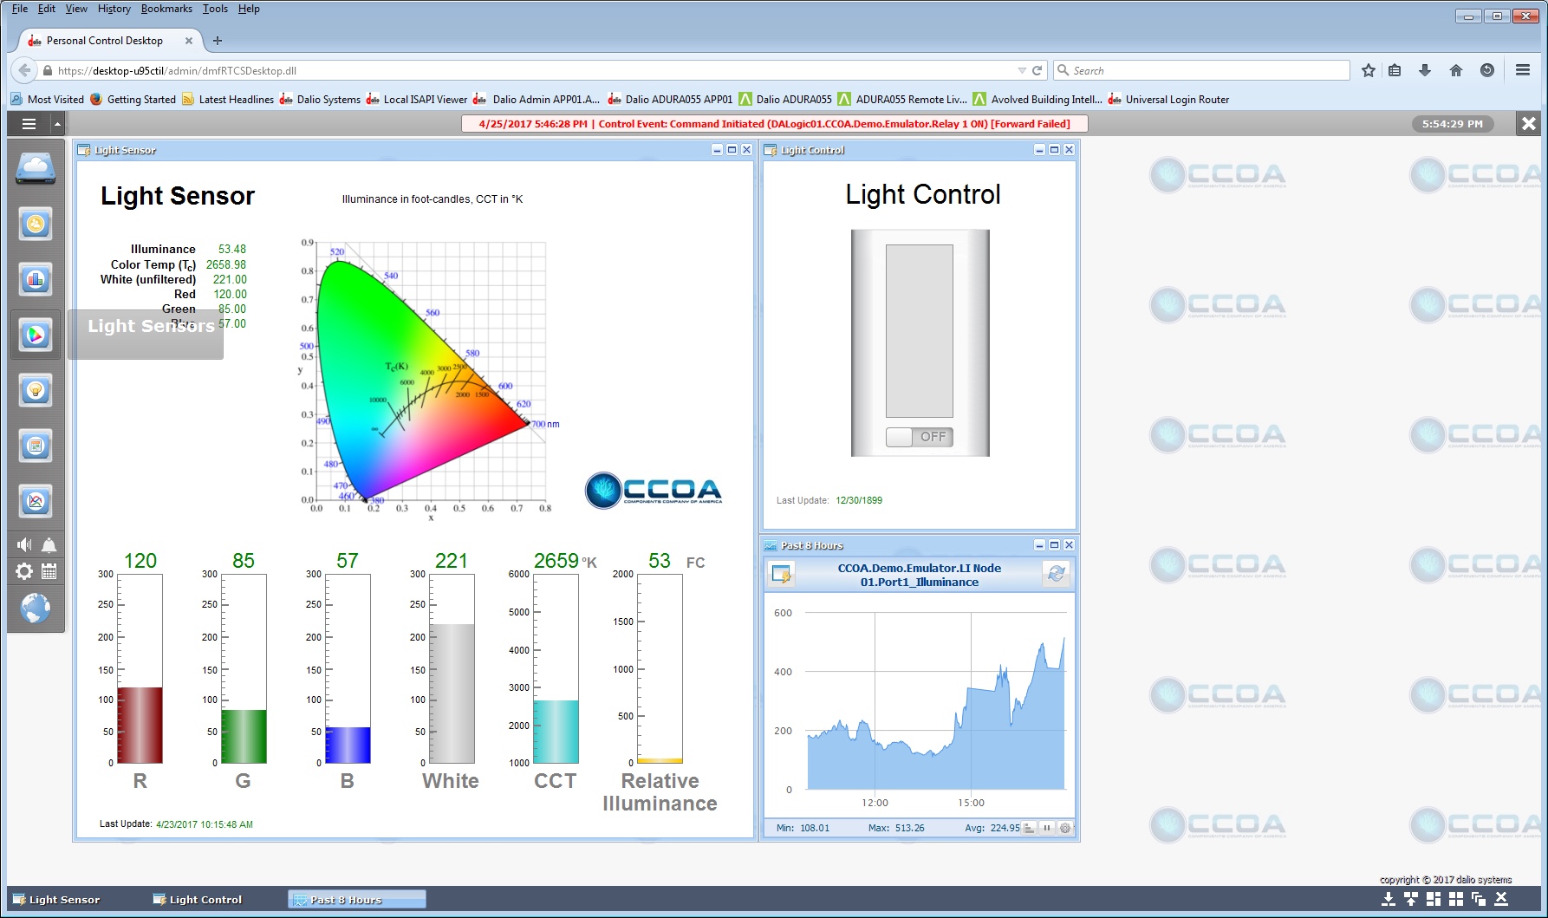This screenshot has height=918, width=1548.
Task: Open the Tools menu
Action: (215, 9)
